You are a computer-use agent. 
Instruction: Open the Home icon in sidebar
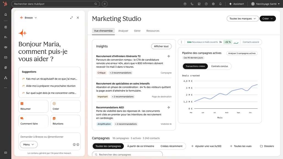(5, 15)
